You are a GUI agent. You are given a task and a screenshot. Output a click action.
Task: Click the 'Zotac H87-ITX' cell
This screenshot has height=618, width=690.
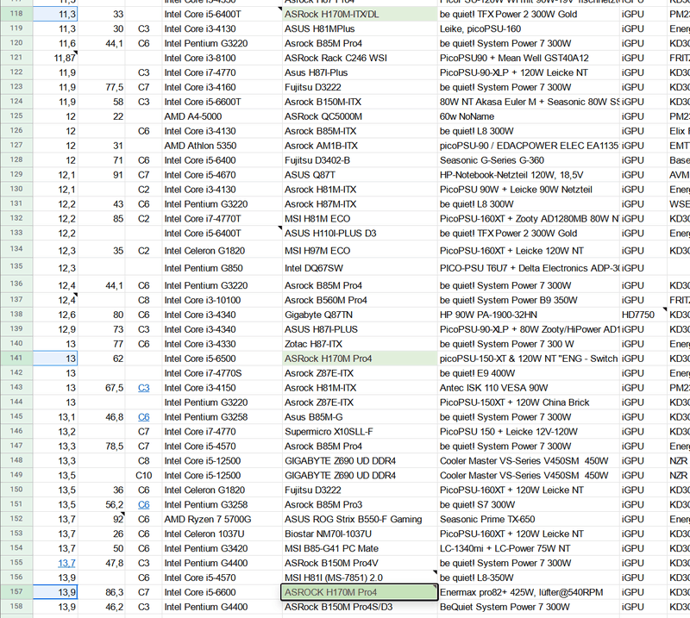[360, 344]
